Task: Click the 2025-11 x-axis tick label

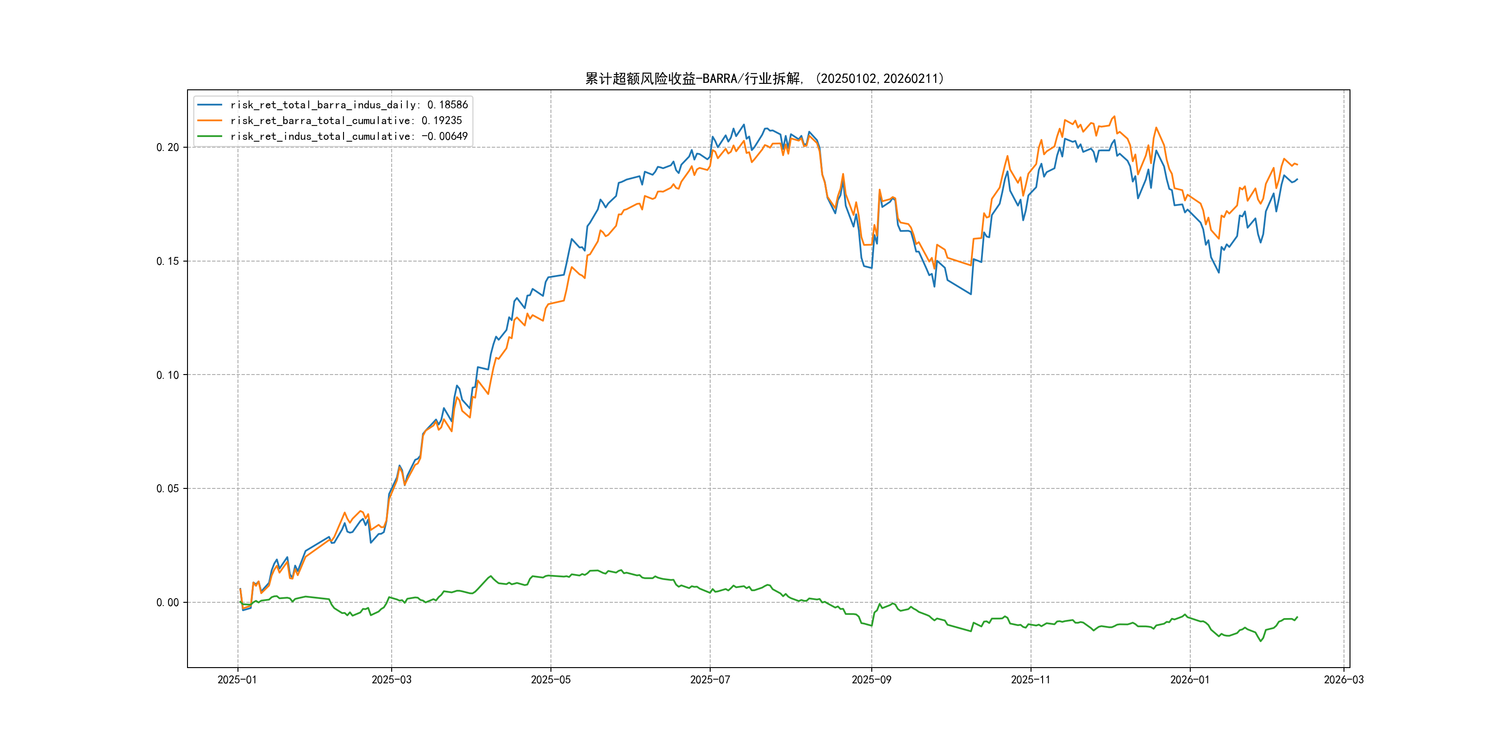Action: 1031,680
